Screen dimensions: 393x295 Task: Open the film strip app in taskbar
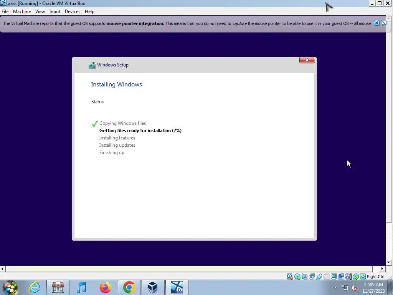(x=58, y=287)
